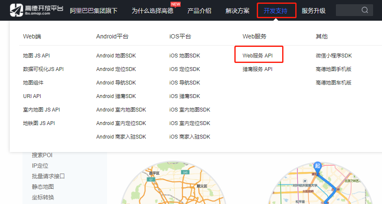This screenshot has width=382, height=204.
Task: Open iOS 商家入驻SDK link
Action: [190, 137]
